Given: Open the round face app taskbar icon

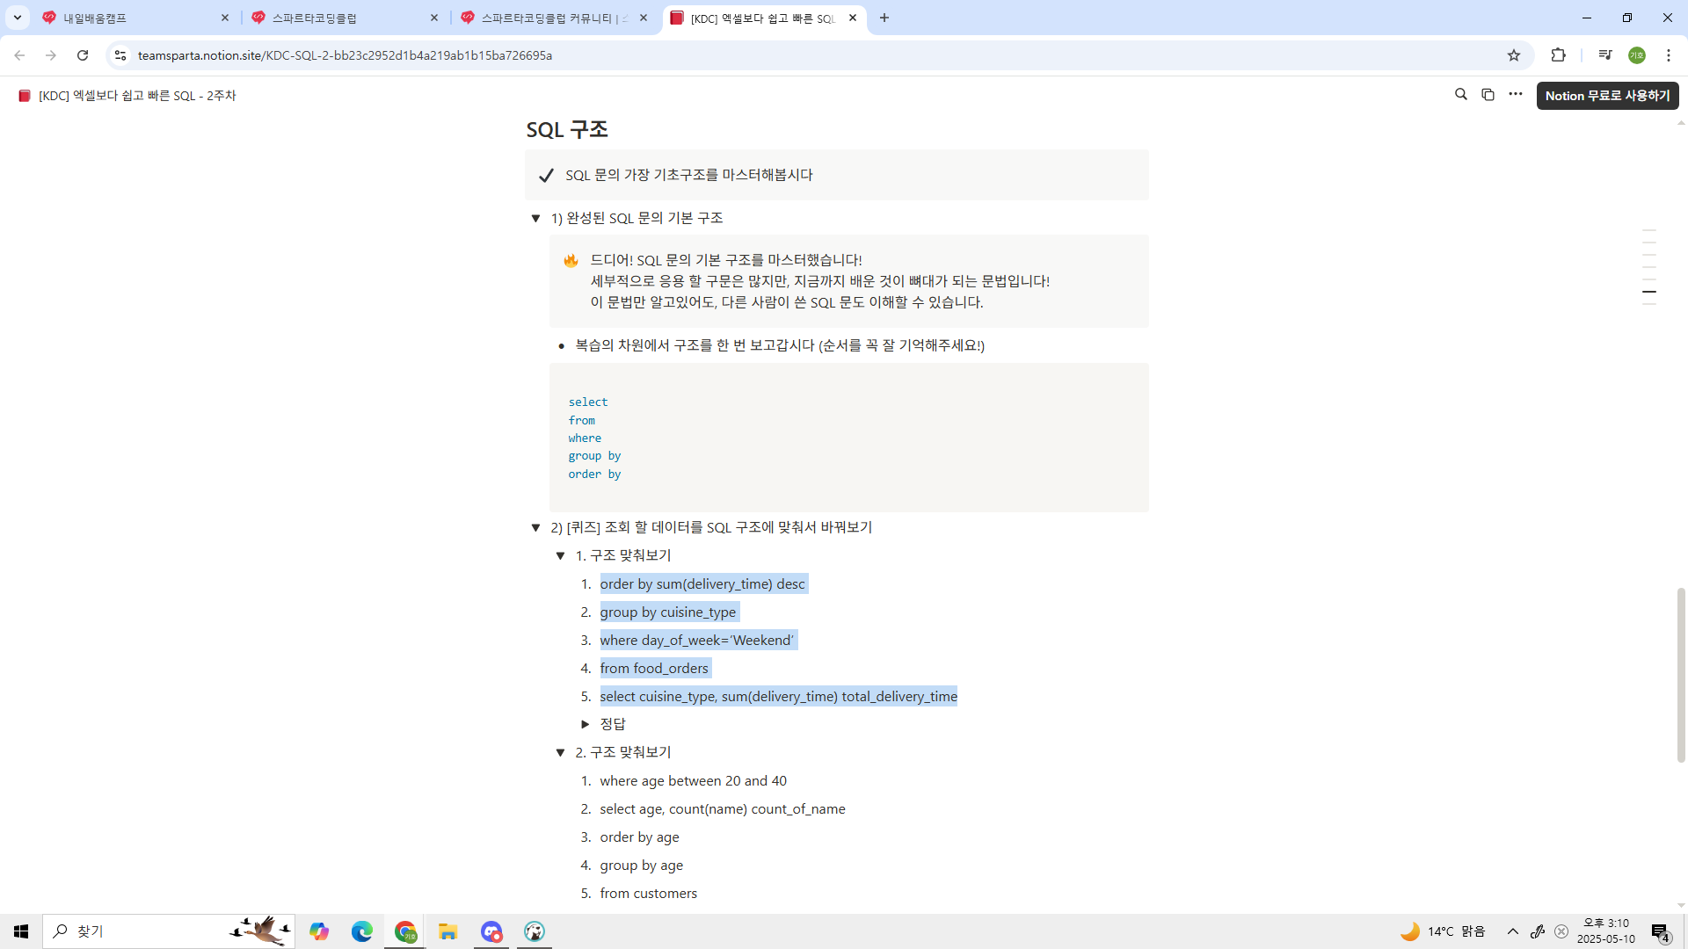Looking at the screenshot, I should coord(535,931).
